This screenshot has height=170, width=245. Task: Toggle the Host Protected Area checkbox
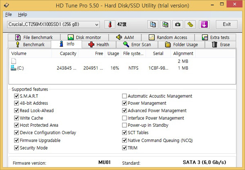16,125
